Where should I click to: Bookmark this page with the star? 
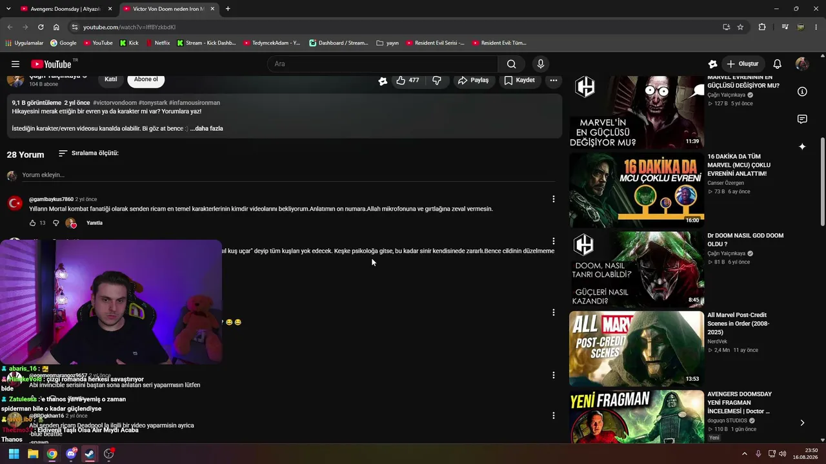pos(740,27)
